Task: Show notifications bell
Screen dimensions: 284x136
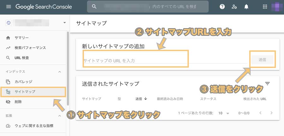Action: (x=246, y=7)
